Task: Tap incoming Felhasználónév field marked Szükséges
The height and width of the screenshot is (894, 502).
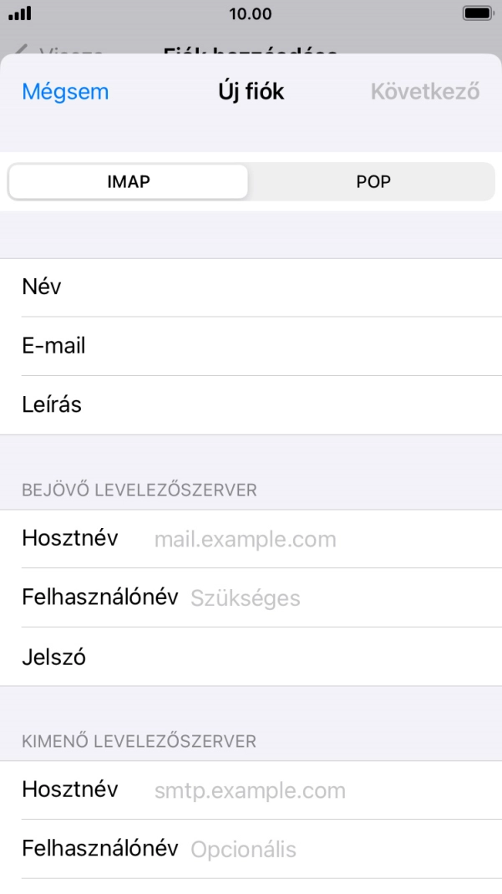Action: (x=334, y=598)
